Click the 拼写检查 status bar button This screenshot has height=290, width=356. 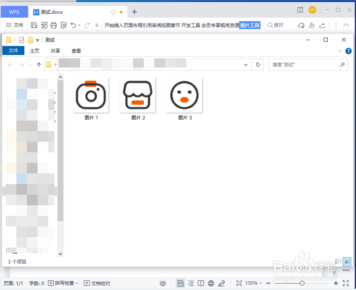(x=61, y=283)
